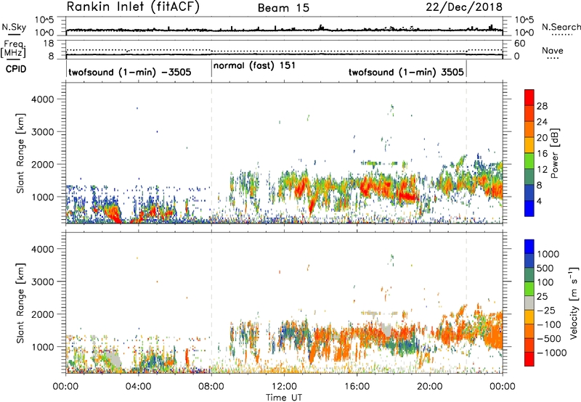Click the 'Velocity [m s-1]' colorbar title
Viewport: 581px width, 402px height.
(574, 303)
